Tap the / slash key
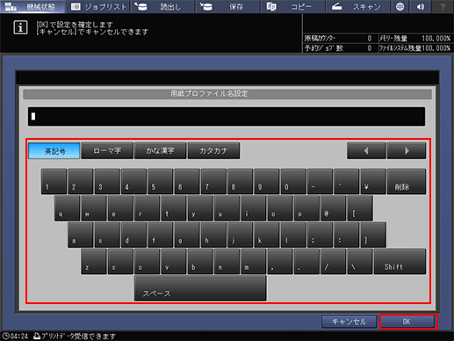454x341 pixels. [334, 261]
